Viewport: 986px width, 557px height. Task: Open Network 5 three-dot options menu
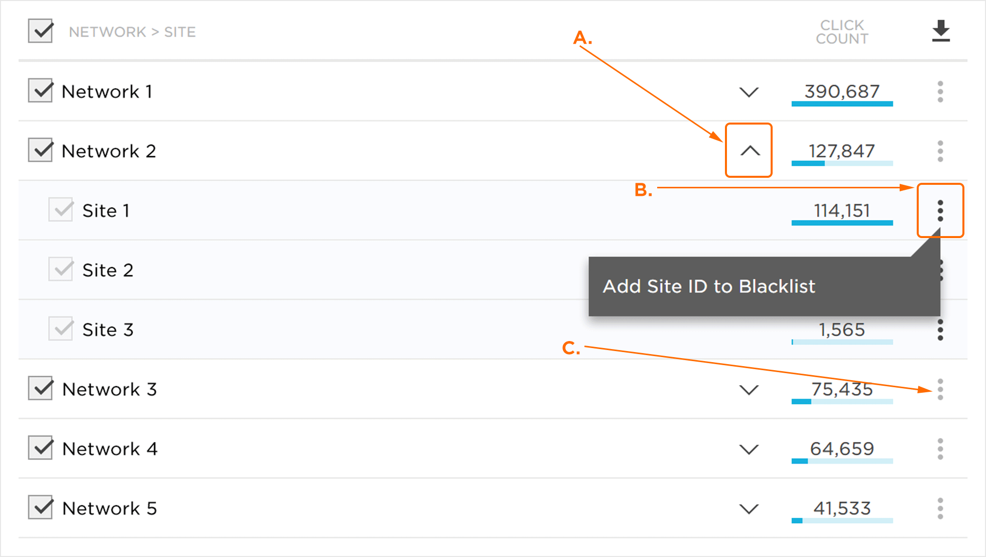[940, 508]
